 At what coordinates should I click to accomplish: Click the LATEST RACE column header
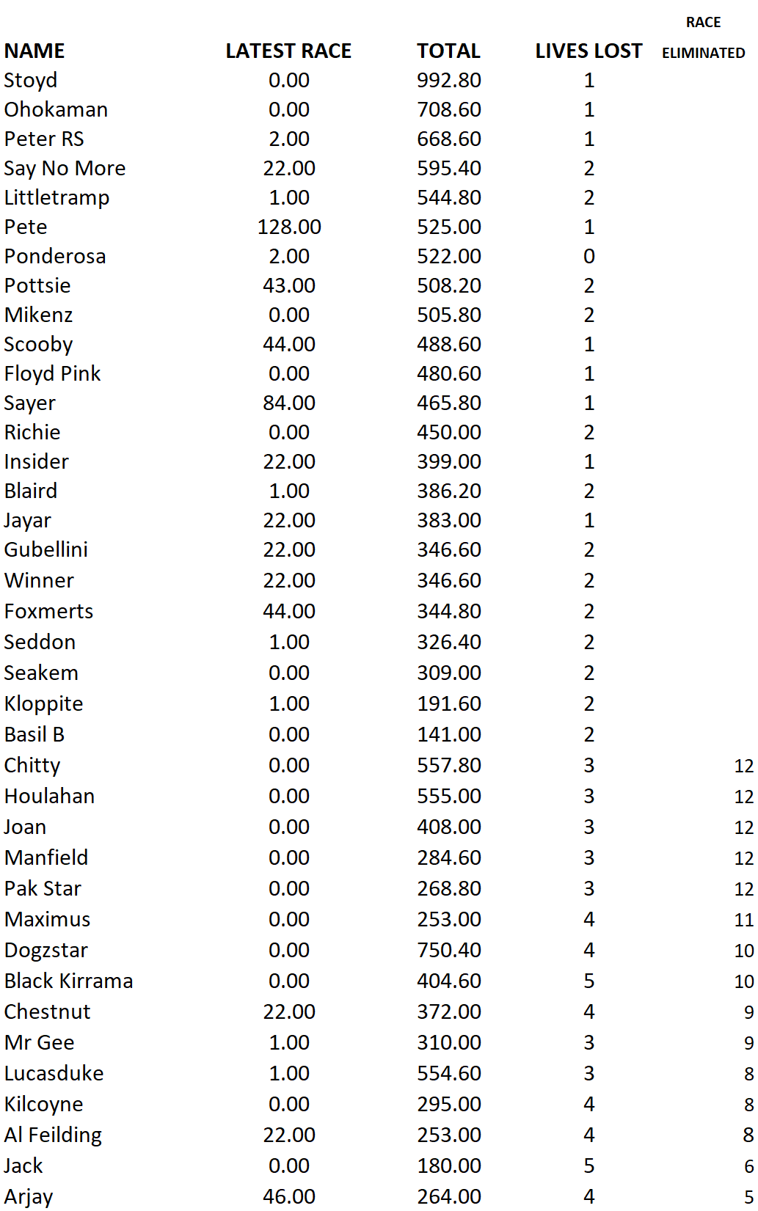click(x=288, y=51)
